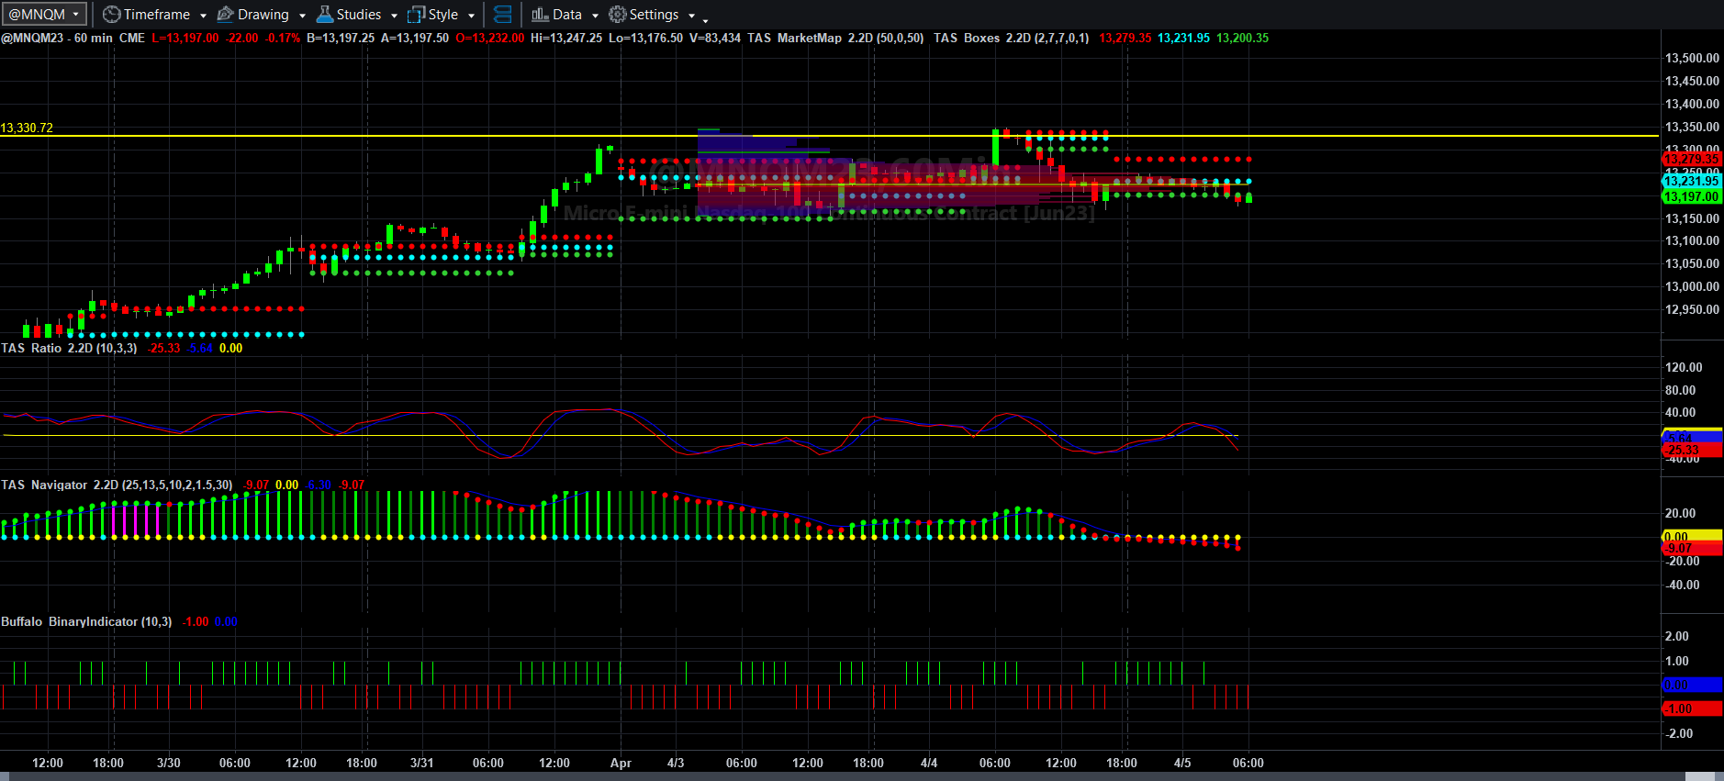
Task: Click the Data bar chart icon
Action: pos(540,15)
